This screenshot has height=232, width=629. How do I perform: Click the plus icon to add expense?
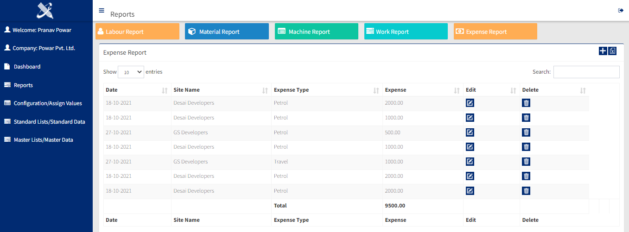pyautogui.click(x=603, y=51)
